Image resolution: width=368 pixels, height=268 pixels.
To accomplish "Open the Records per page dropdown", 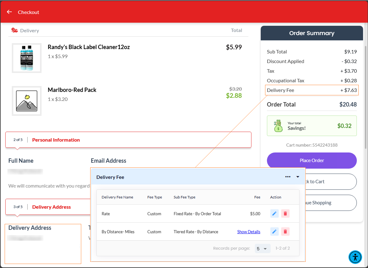I will (262, 248).
